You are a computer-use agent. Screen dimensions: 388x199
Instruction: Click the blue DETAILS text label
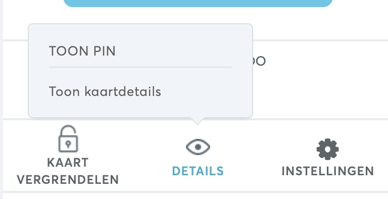point(198,171)
